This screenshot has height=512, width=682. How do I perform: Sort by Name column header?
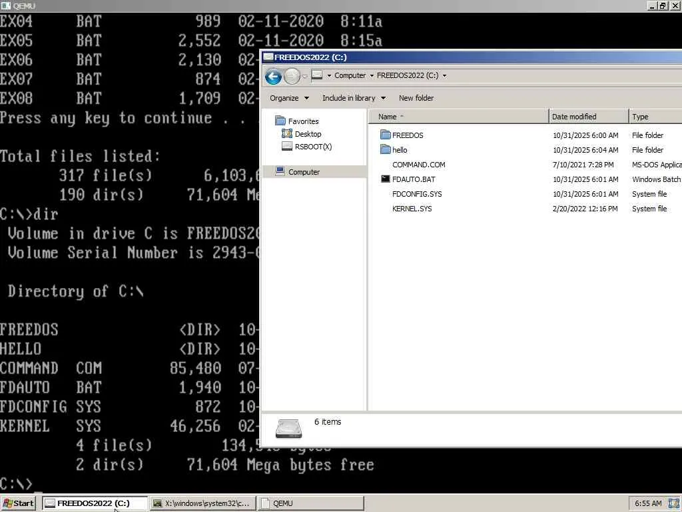[459, 117]
